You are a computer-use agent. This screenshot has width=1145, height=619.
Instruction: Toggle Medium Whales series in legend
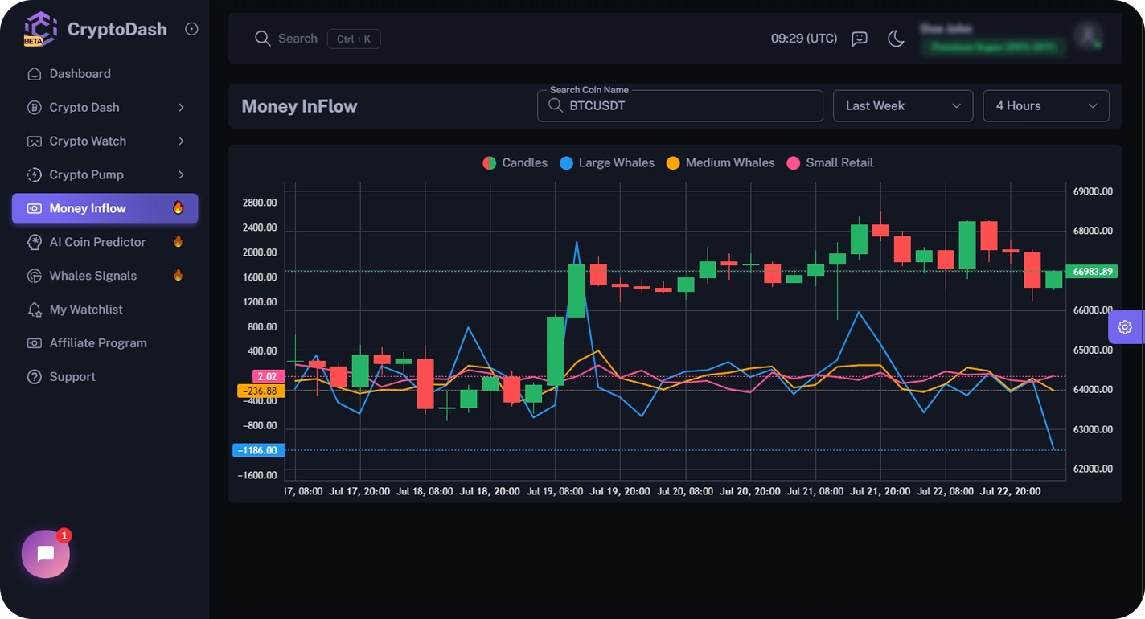[720, 163]
